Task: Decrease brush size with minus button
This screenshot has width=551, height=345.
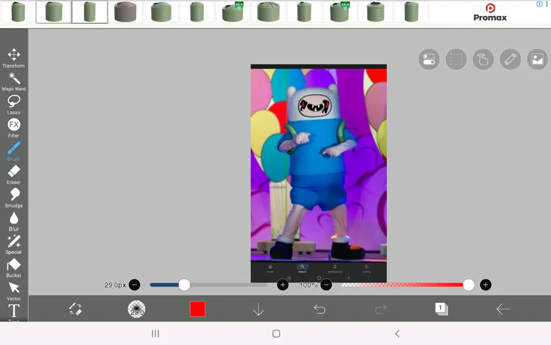Action: coord(135,284)
